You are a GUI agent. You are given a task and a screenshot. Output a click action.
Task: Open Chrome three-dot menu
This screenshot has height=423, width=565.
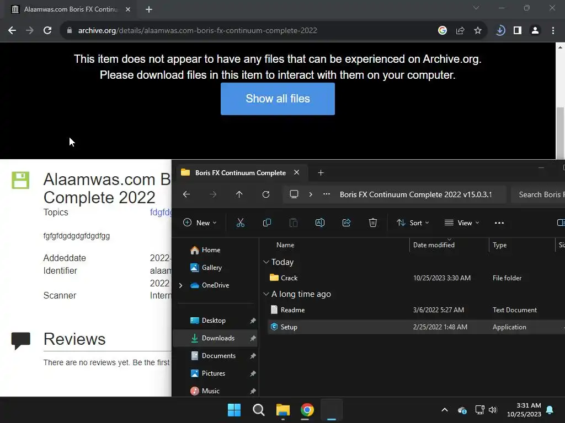click(x=553, y=31)
